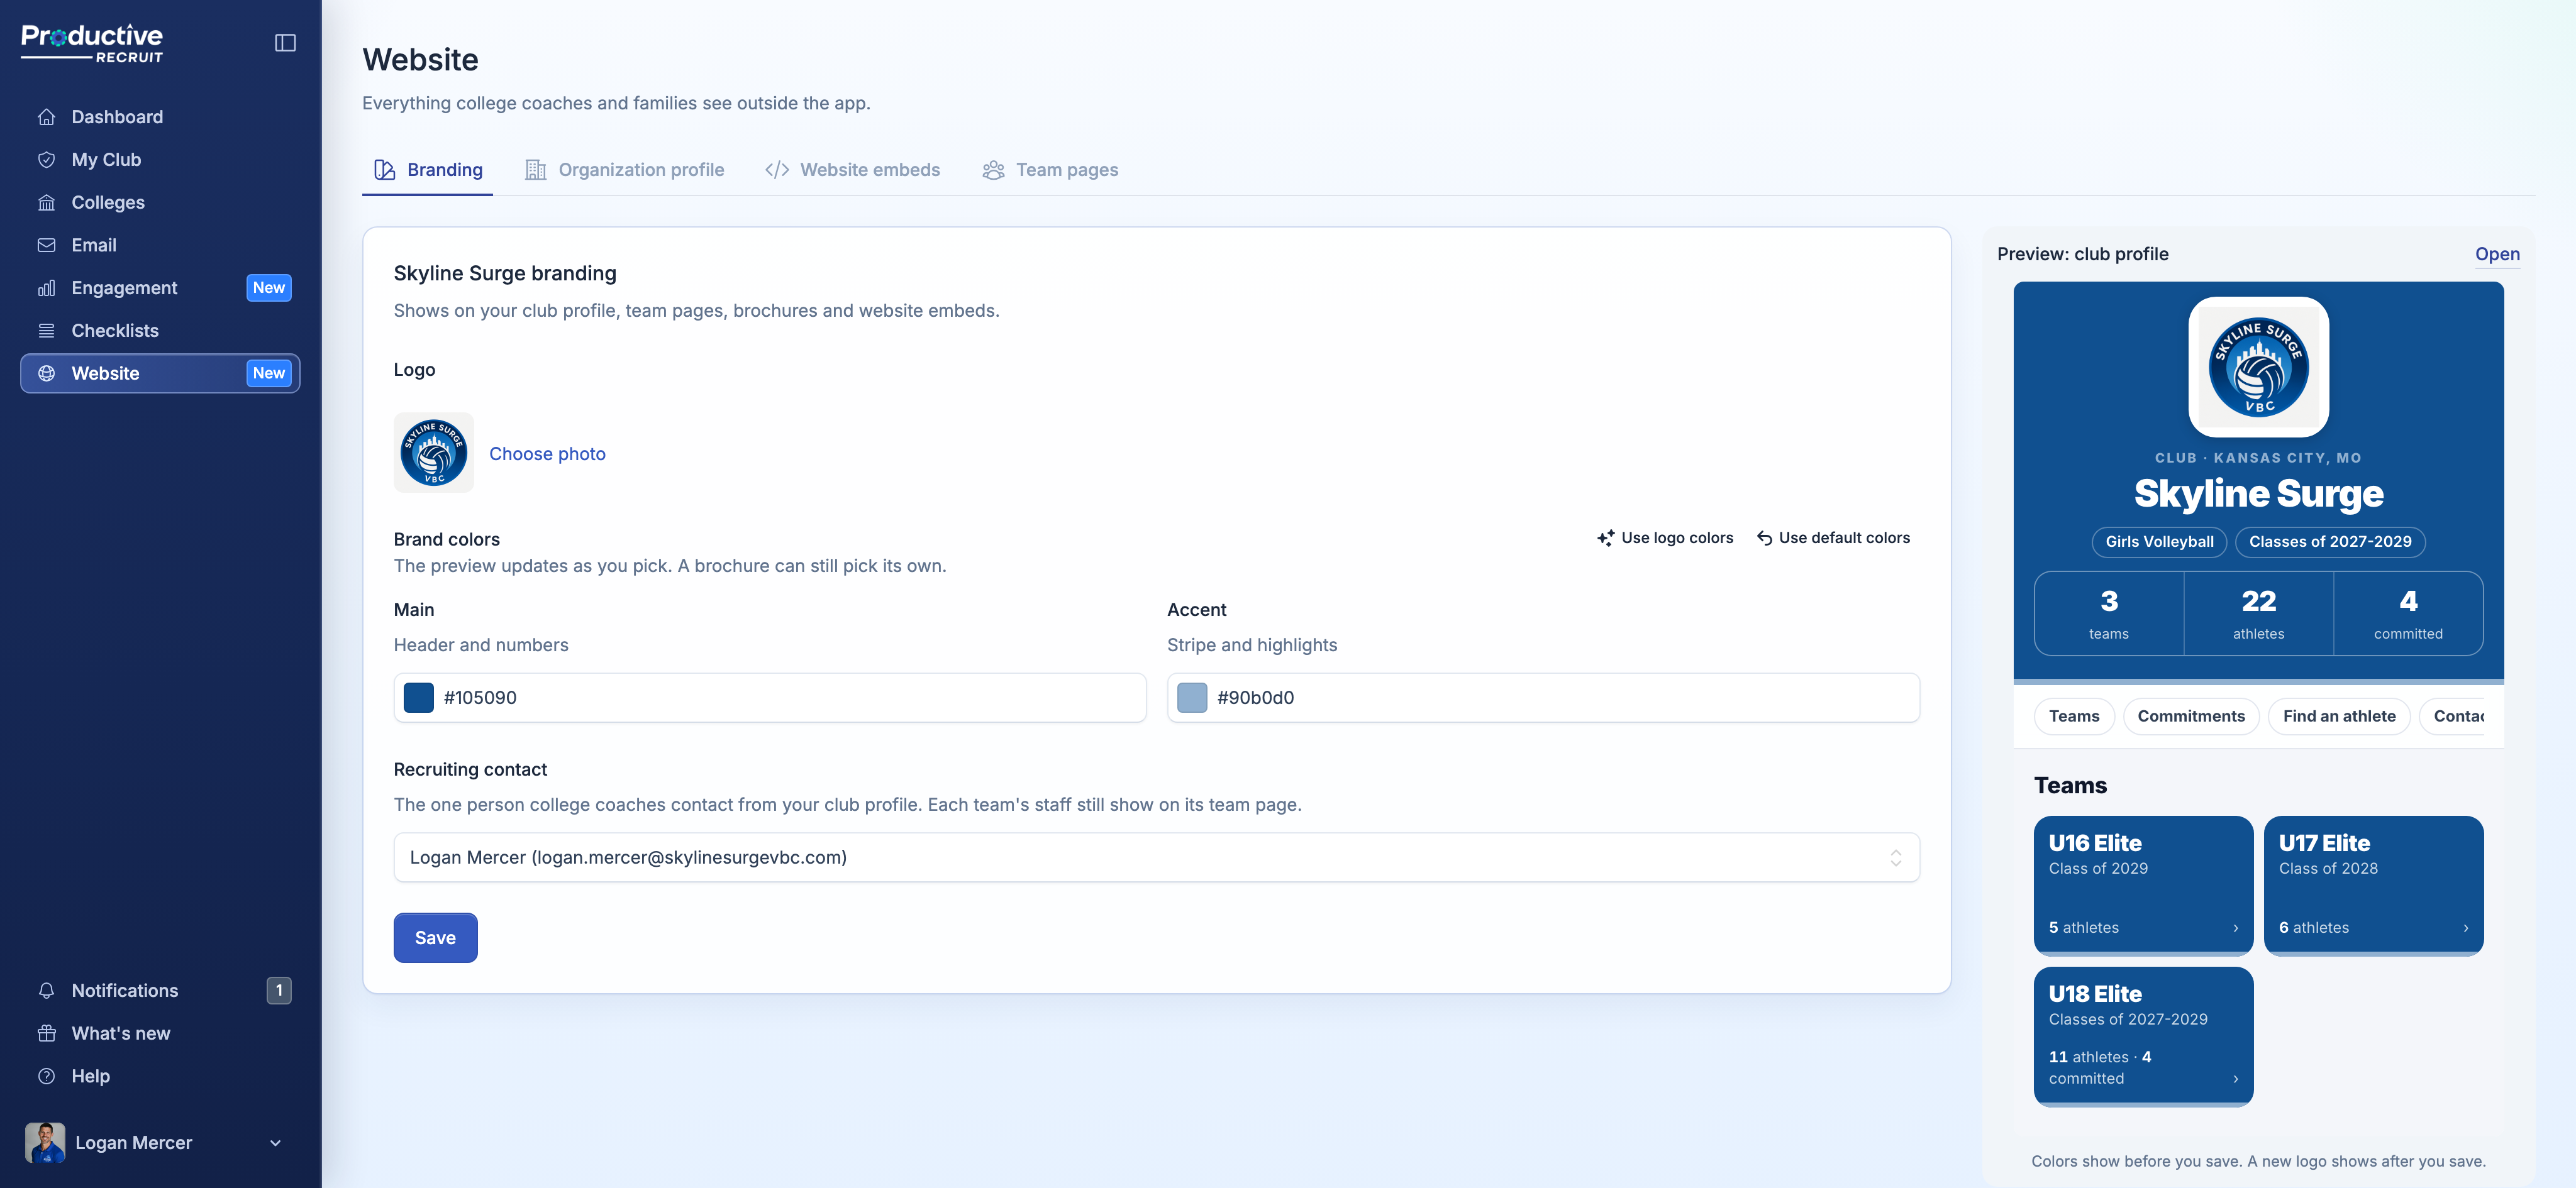Screen dimensions: 2576x1188
Task: Collapse the sidebar with the panel icon
Action: (285, 43)
